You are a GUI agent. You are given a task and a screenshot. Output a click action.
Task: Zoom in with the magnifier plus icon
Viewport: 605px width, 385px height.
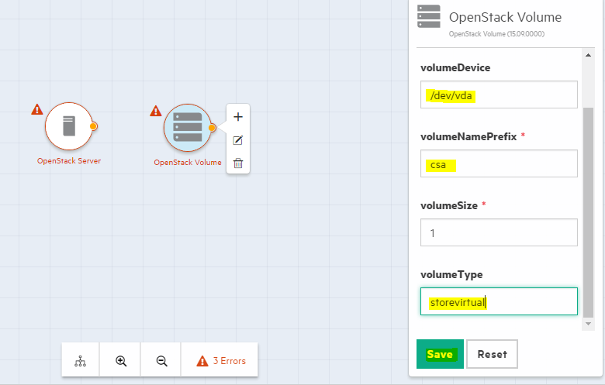(x=121, y=361)
